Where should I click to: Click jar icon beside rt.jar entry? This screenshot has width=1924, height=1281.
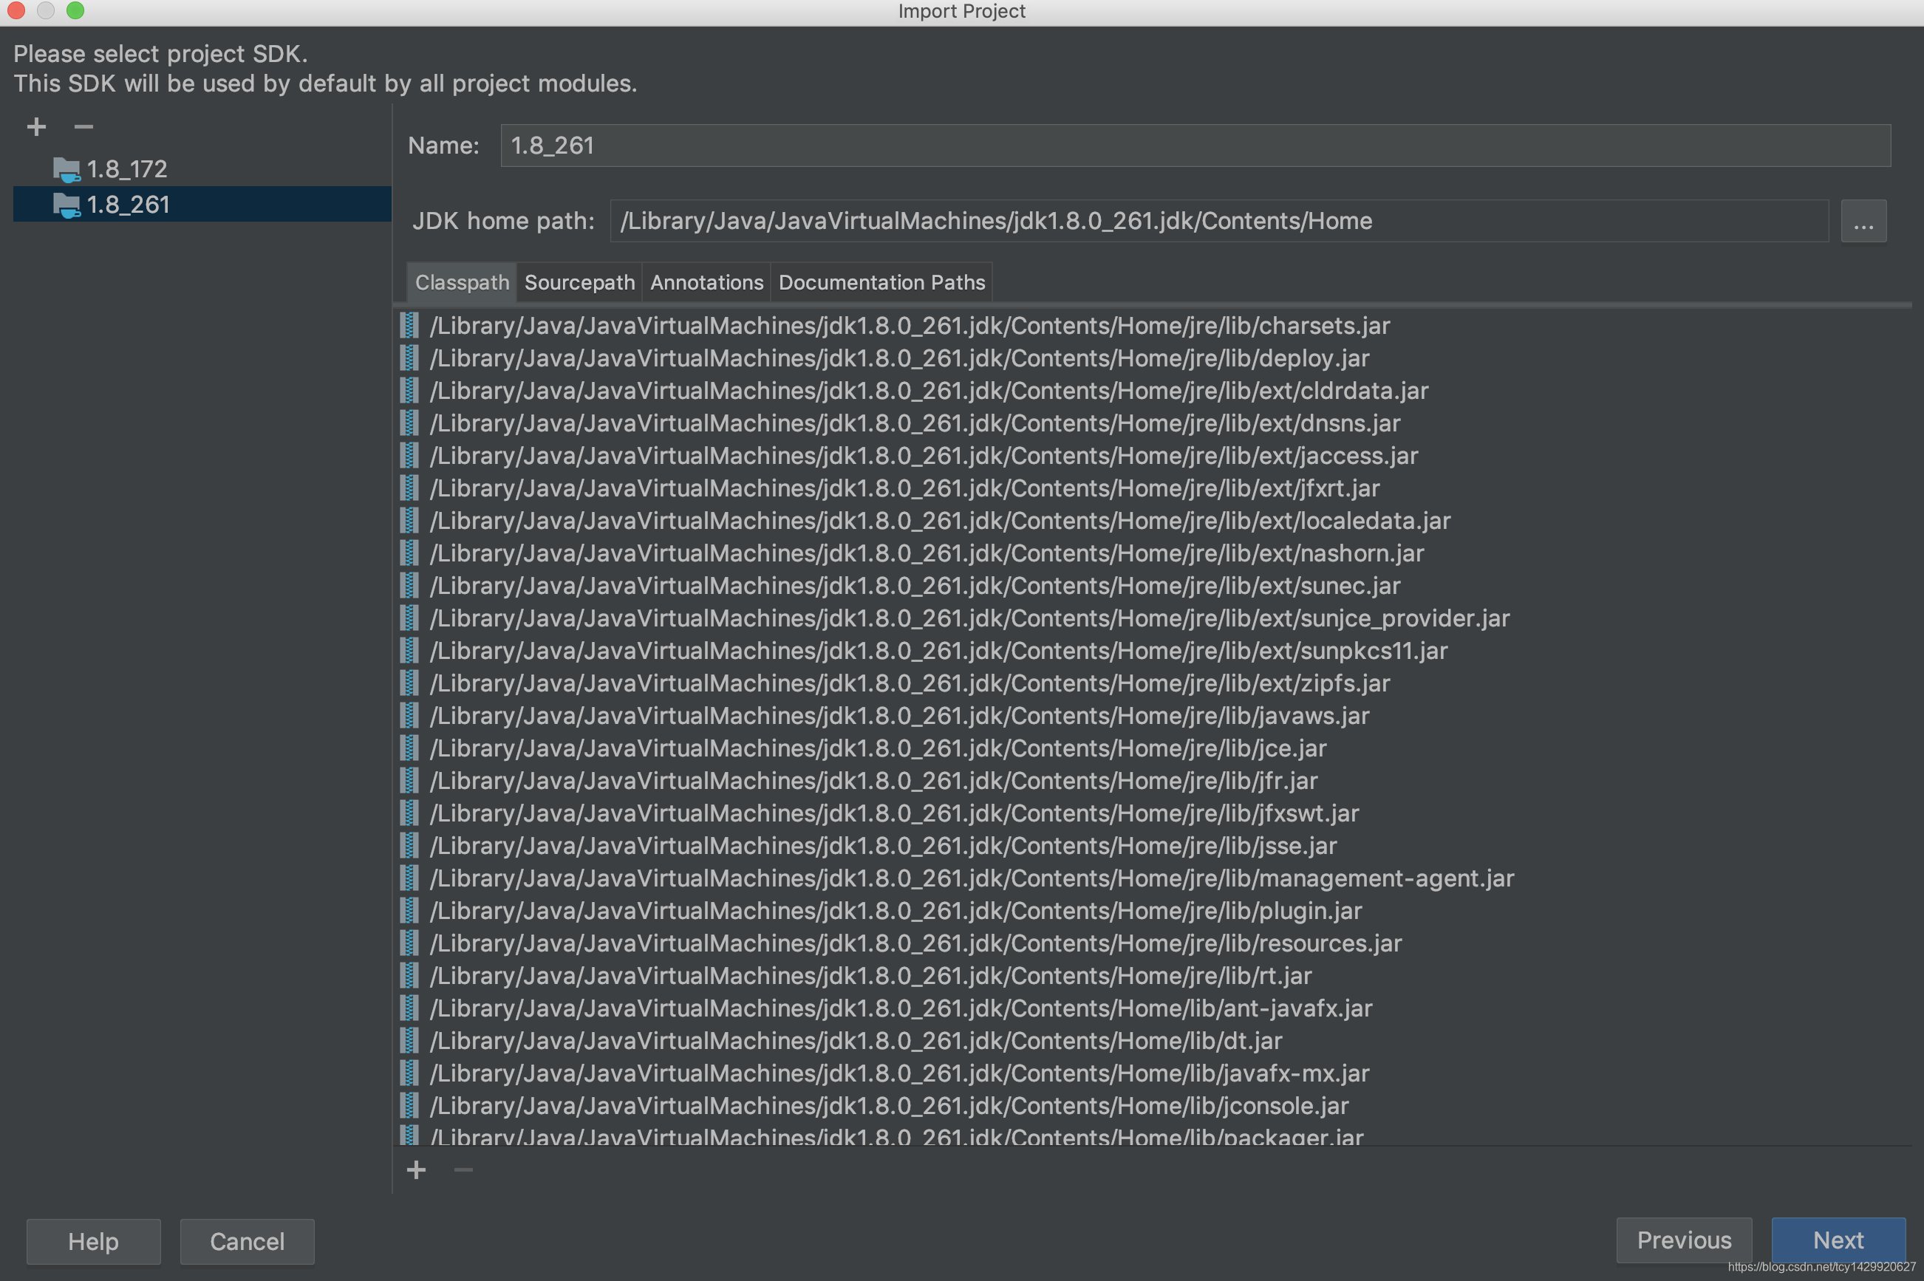coord(409,975)
